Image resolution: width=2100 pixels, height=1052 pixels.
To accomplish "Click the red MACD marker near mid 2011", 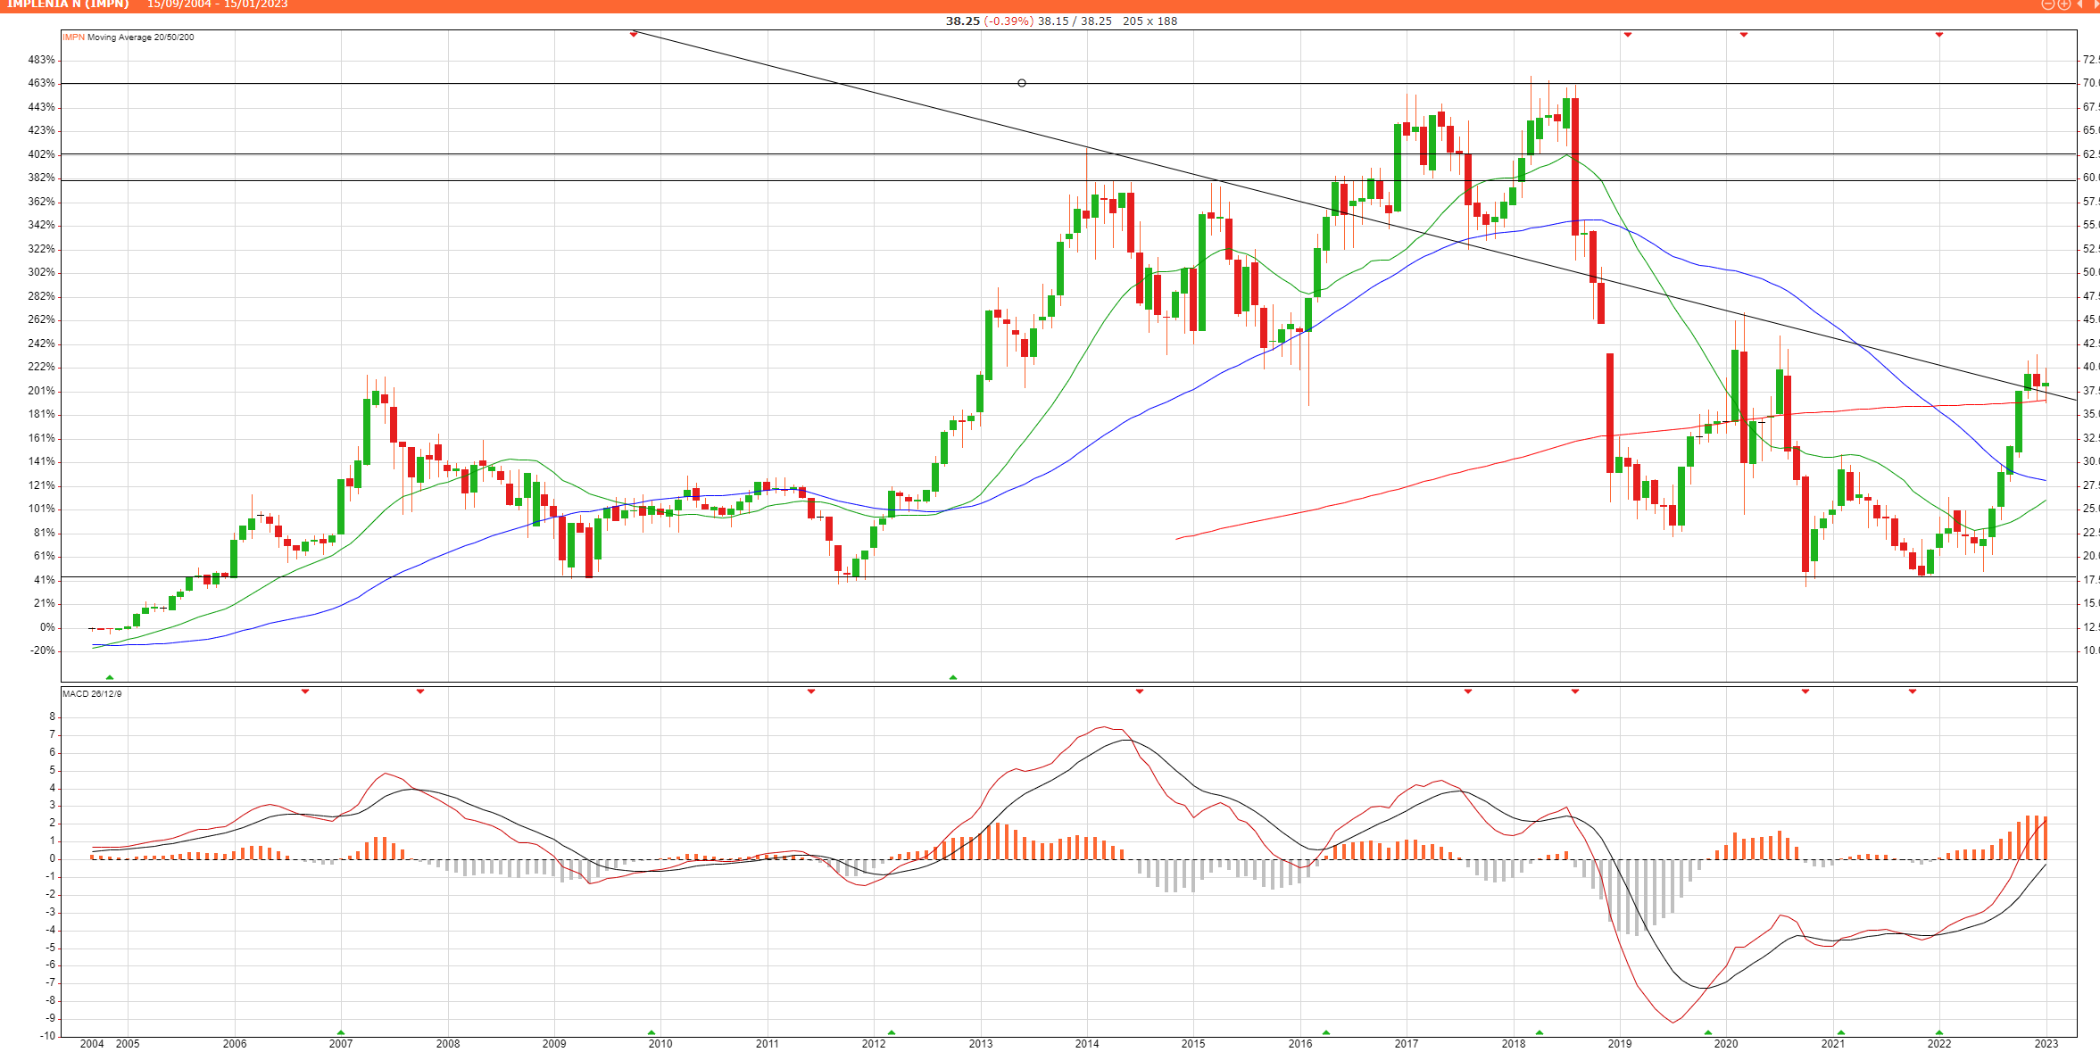I will (811, 691).
